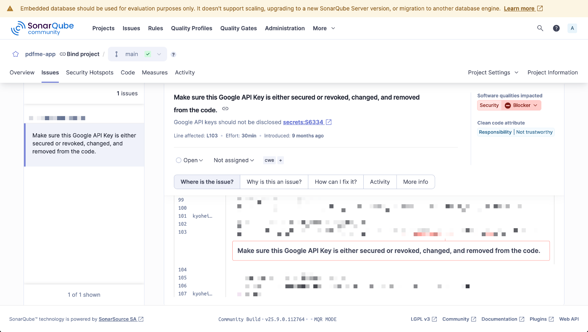Click line number 103 in code
Image resolution: width=588 pixels, height=332 pixels.
(182, 232)
